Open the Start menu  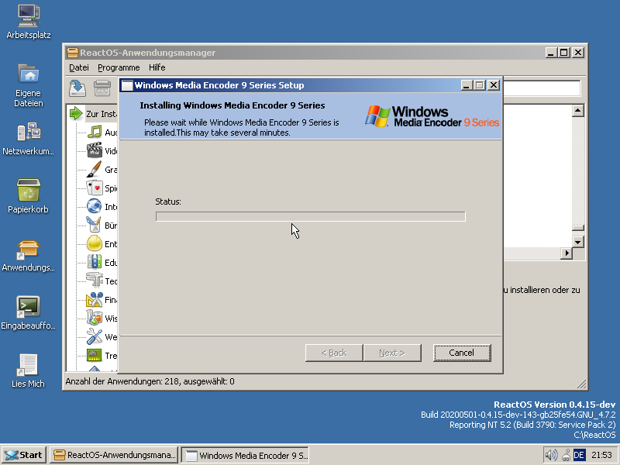click(x=24, y=455)
